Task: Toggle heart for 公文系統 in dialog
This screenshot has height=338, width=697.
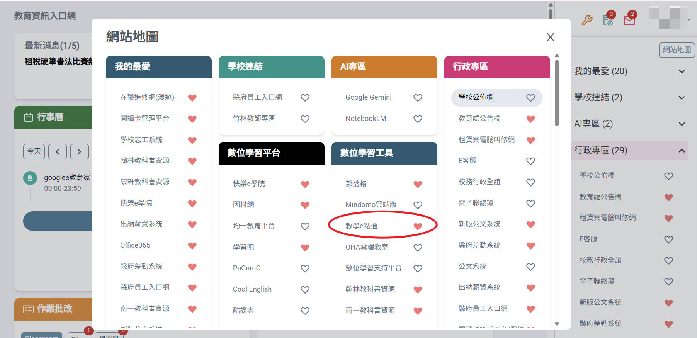Action: pos(531,267)
